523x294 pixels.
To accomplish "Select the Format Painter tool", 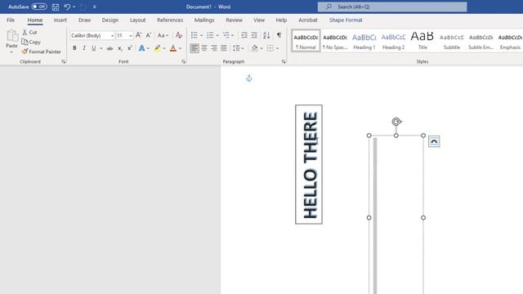I will 42,51.
